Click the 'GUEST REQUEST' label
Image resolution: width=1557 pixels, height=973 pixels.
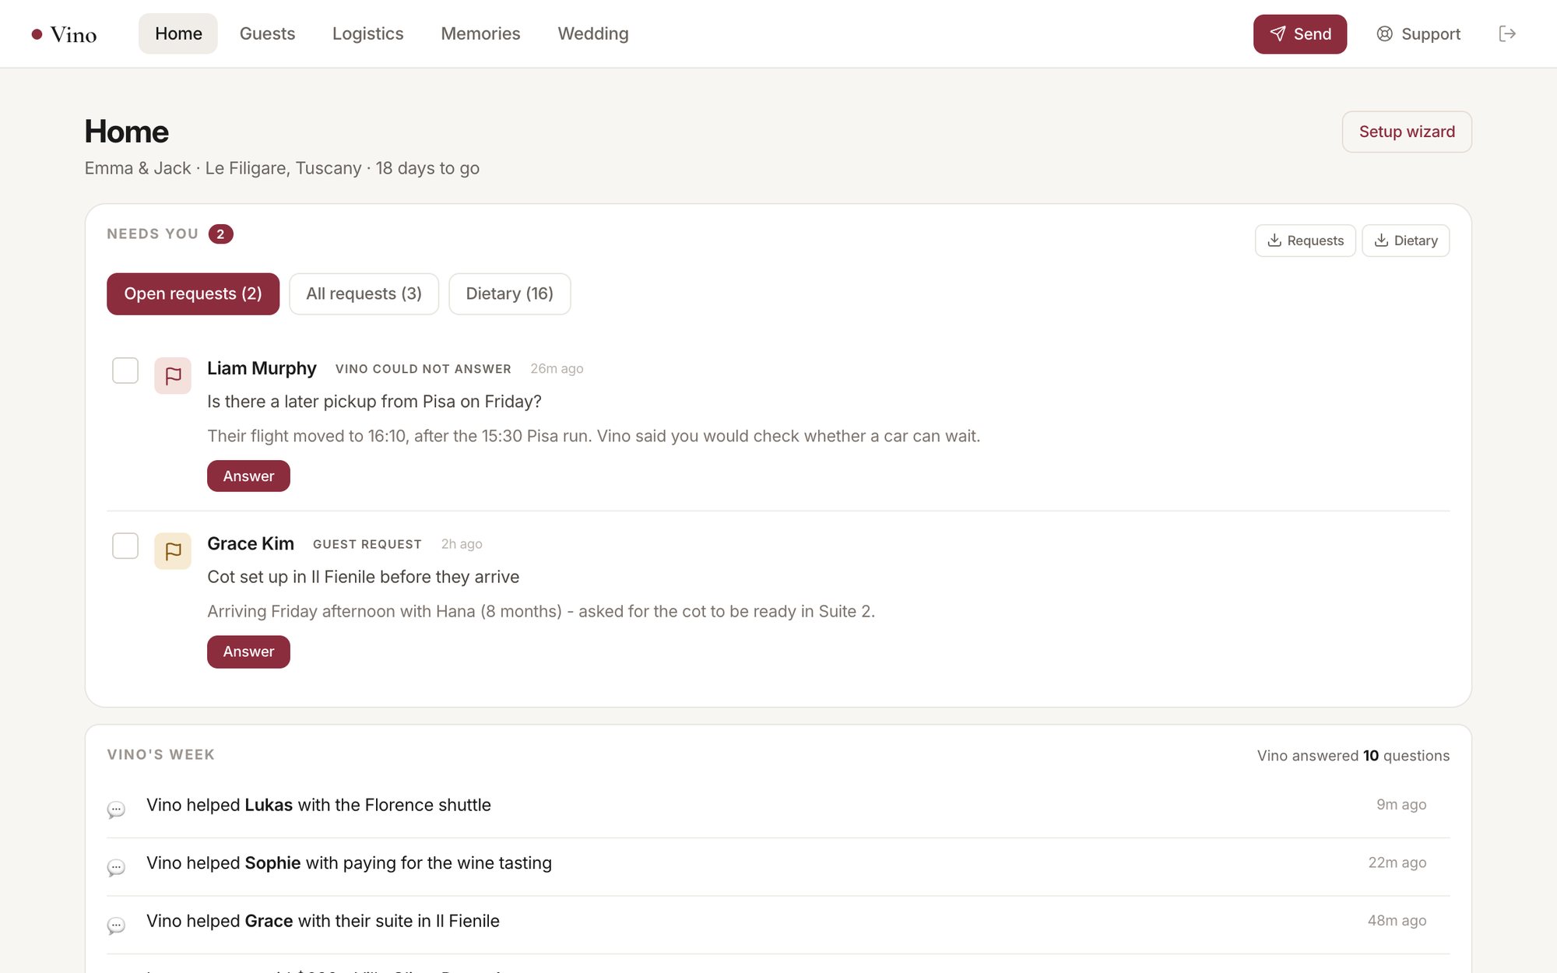[367, 544]
